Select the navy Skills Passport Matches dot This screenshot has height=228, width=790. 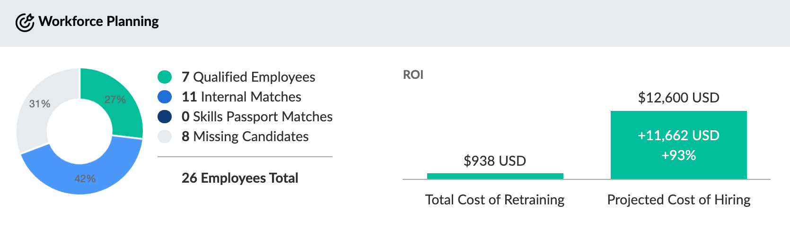pos(165,117)
